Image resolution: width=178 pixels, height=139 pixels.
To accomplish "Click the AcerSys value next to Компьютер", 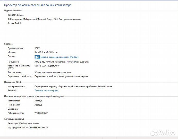I will tap(38, 101).
